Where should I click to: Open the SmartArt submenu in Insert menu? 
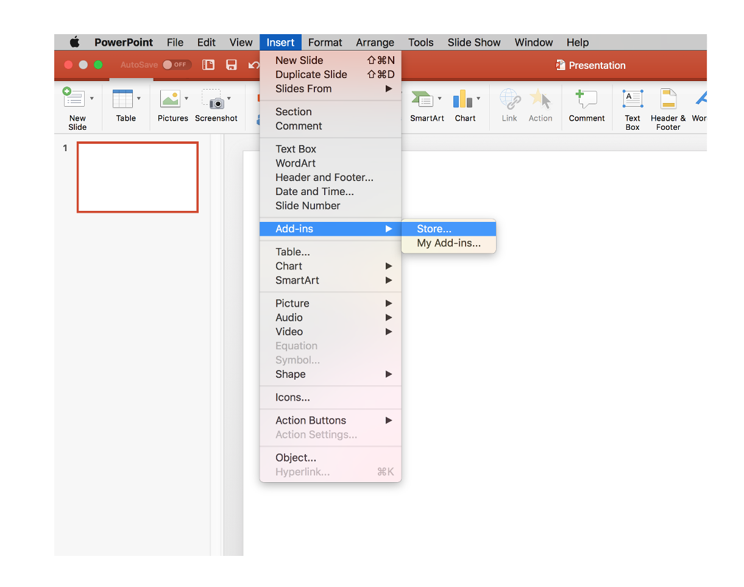(330, 280)
